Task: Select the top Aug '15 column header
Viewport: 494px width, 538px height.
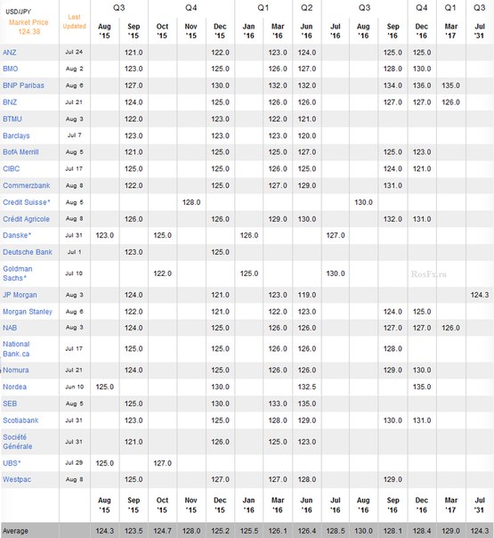Action: tap(104, 31)
